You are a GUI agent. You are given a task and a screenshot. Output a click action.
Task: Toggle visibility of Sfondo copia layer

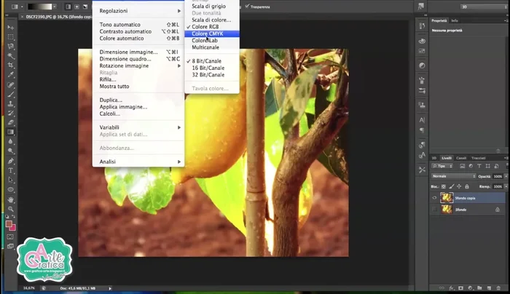coord(434,197)
